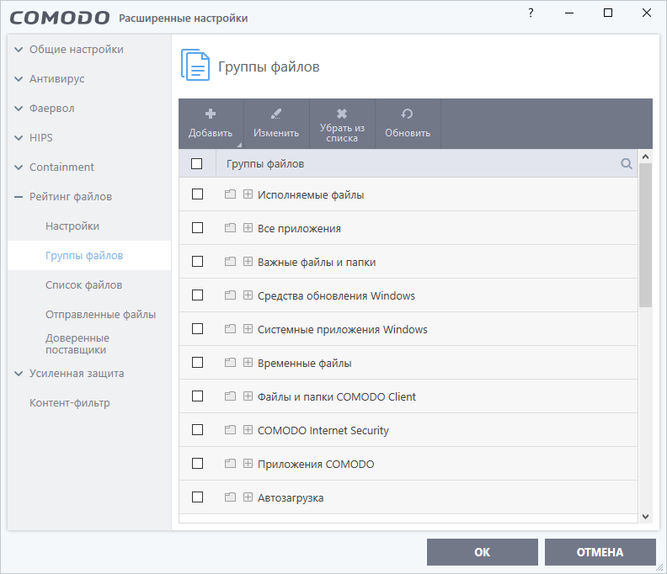Check the Файлы и папки COMODO Client checkbox
Image resolution: width=667 pixels, height=574 pixels.
tap(197, 396)
